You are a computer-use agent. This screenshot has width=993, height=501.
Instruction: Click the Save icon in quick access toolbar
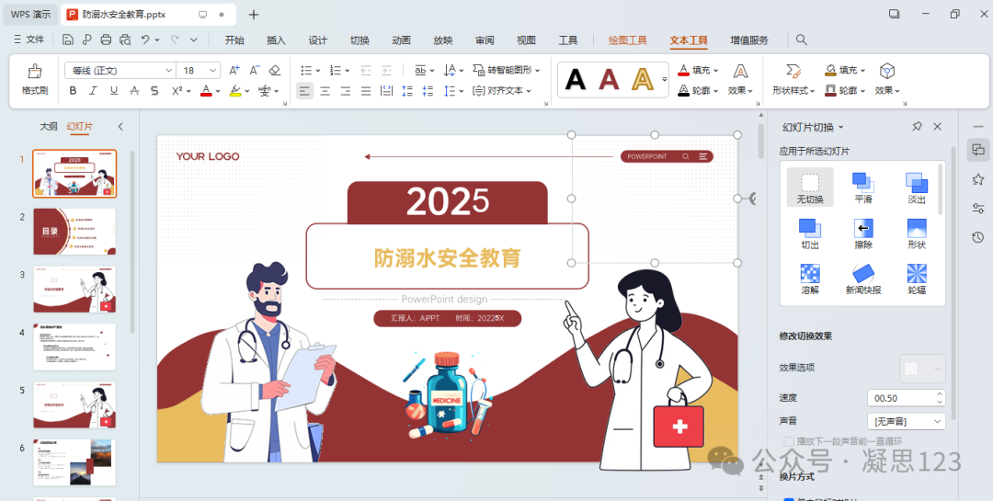click(x=68, y=40)
